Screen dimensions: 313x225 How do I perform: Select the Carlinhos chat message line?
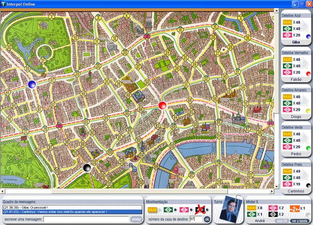click(x=72, y=212)
